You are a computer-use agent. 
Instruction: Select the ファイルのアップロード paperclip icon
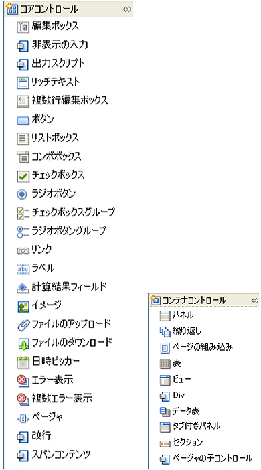[x=23, y=325]
